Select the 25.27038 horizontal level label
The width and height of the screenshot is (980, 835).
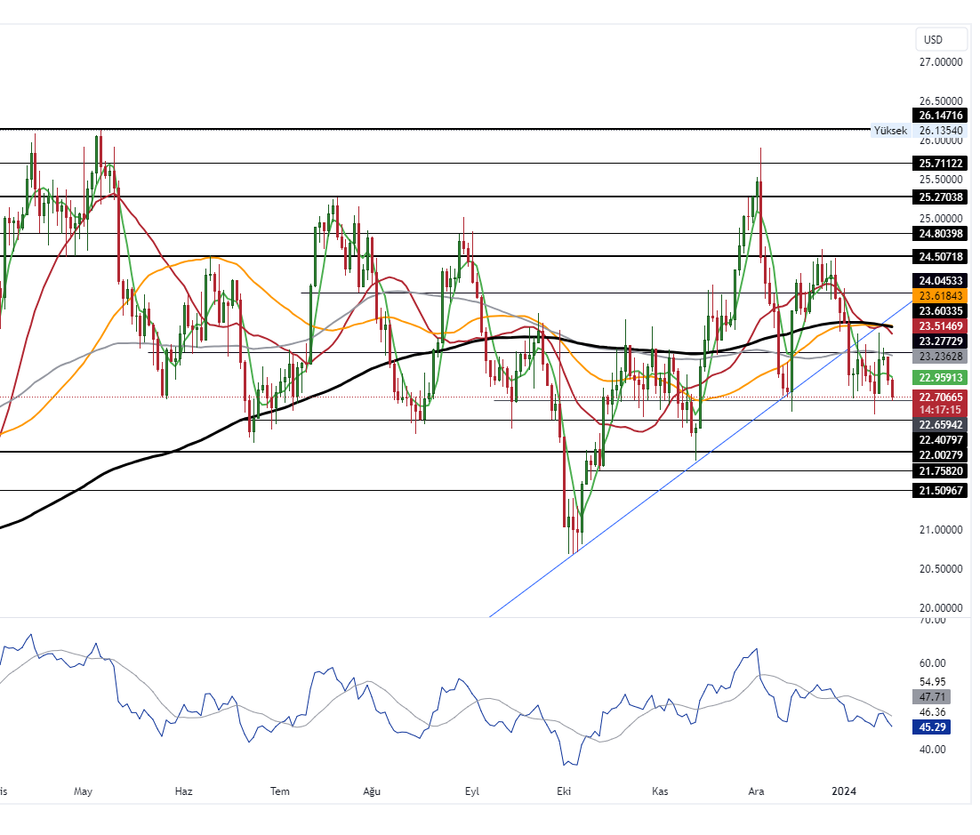click(941, 197)
